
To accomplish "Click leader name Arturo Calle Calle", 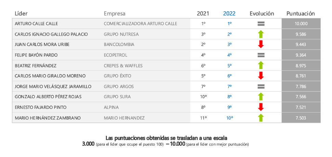I will [x=36, y=24].
